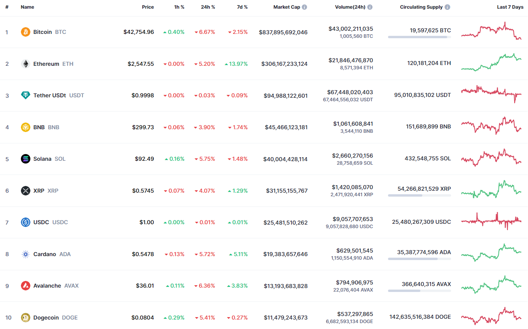Click the Ethereum diamond logo icon
The width and height of the screenshot is (528, 329).
(26, 64)
